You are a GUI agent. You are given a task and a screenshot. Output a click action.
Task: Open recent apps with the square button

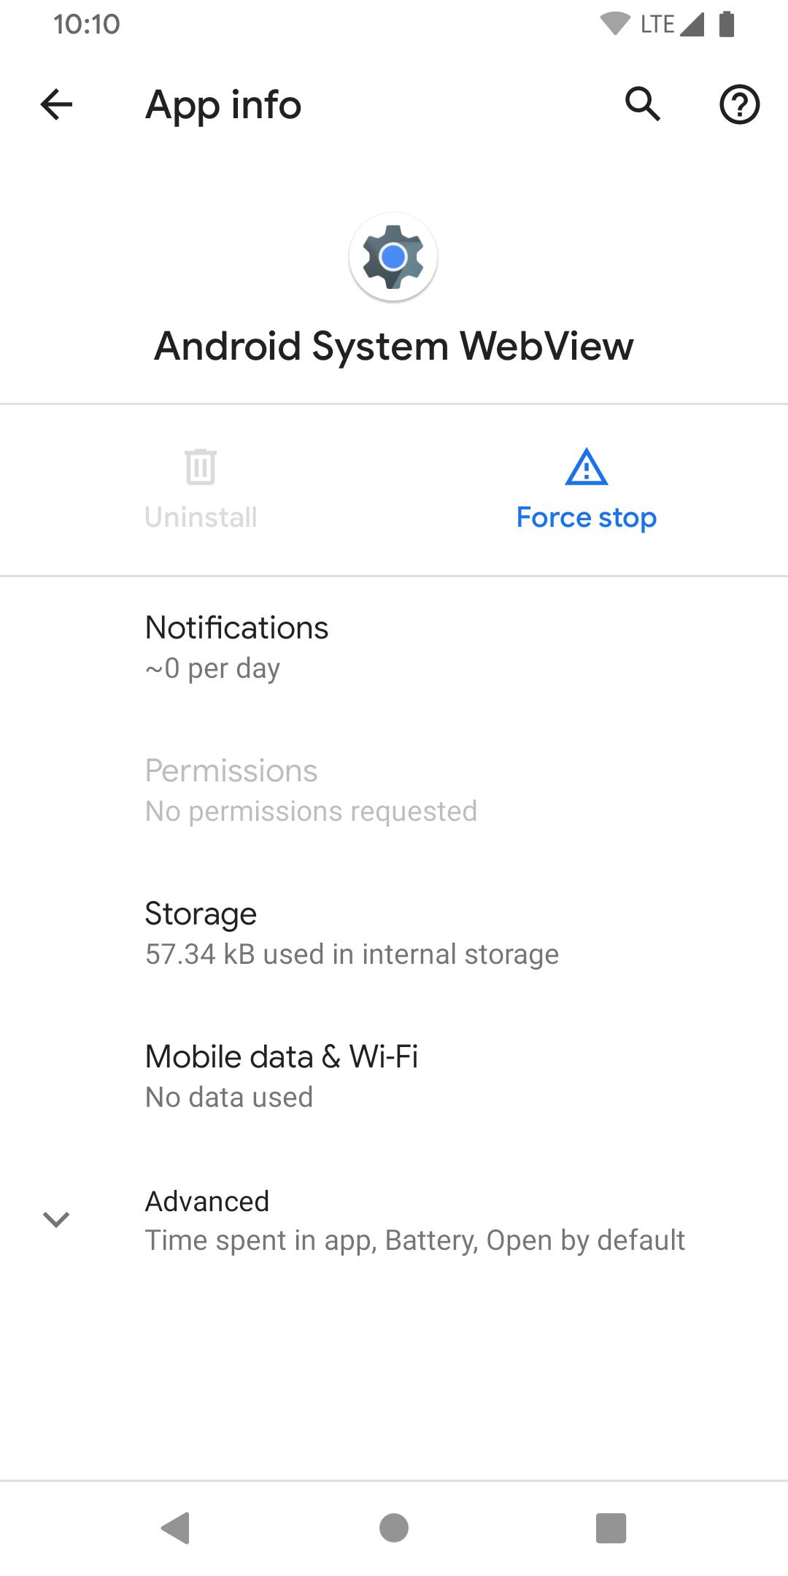click(x=611, y=1528)
